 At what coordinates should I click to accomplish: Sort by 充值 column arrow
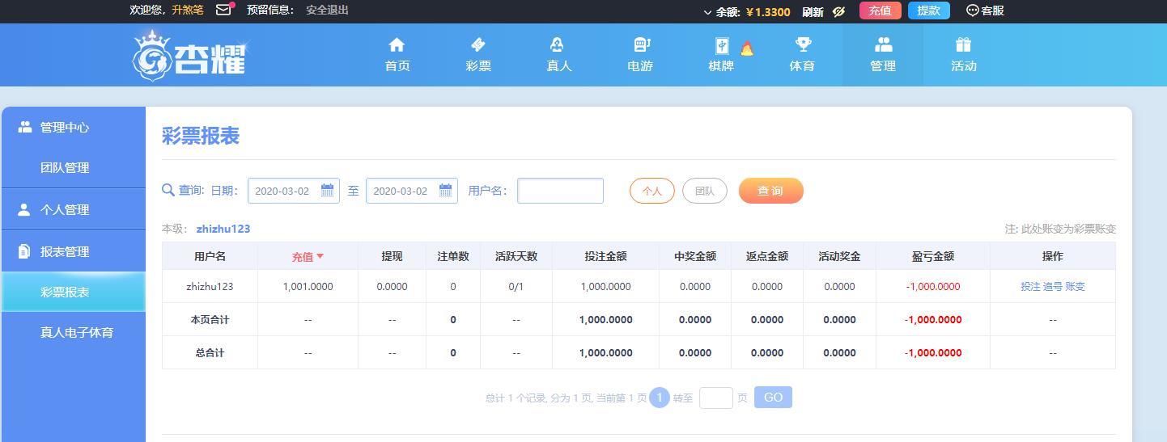click(x=320, y=256)
